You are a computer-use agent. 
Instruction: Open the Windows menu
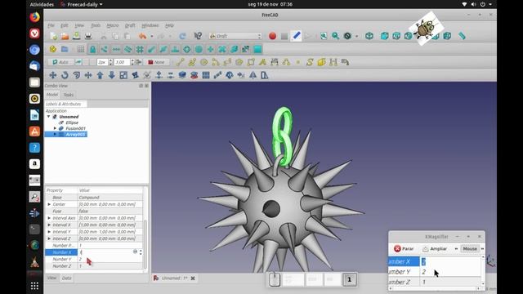tap(150, 25)
